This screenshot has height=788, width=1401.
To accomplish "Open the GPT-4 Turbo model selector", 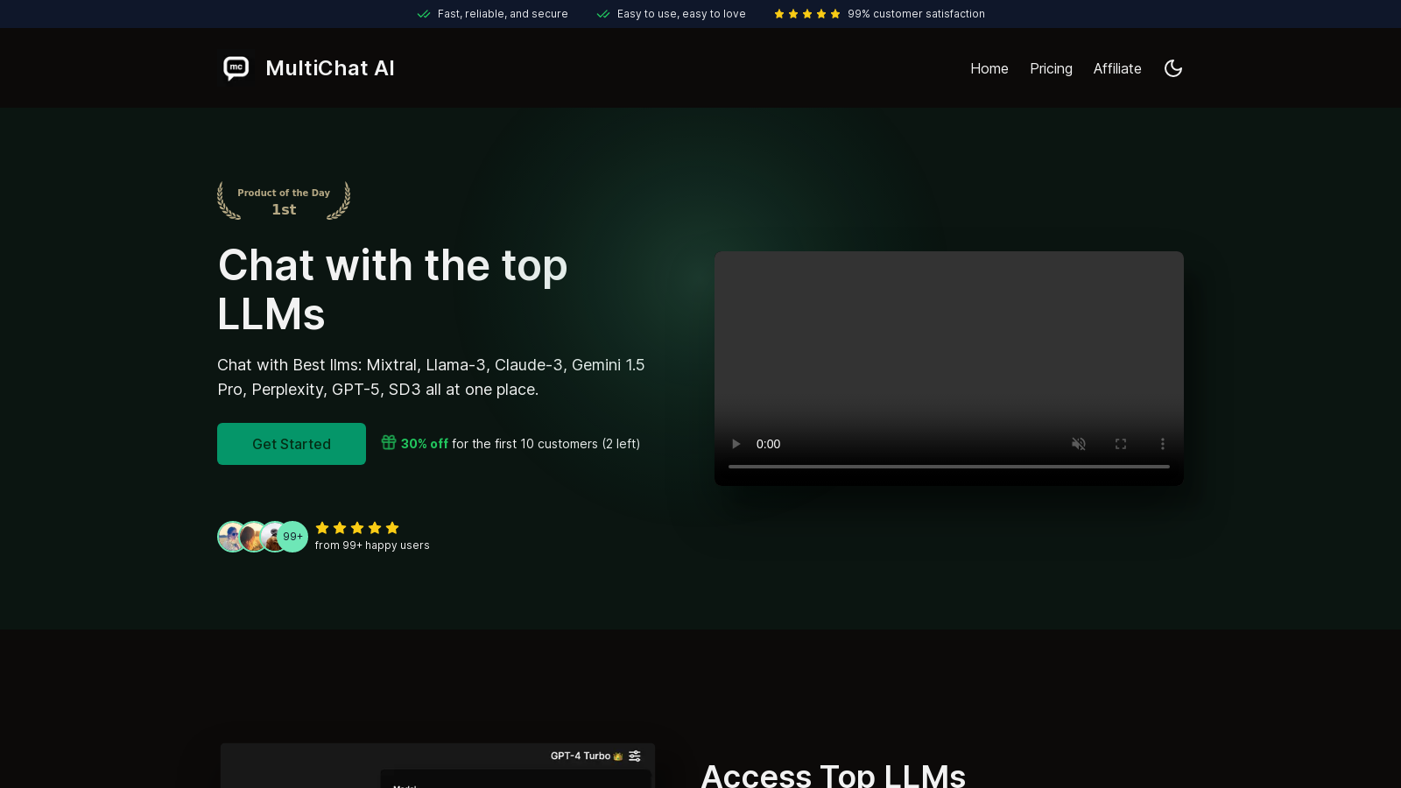I will (586, 756).
